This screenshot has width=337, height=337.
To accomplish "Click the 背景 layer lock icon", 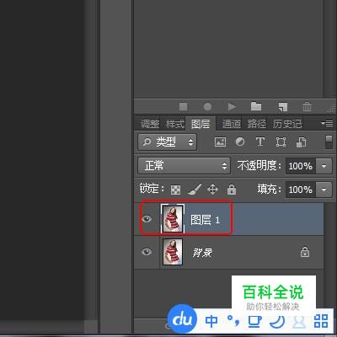I will (x=305, y=252).
